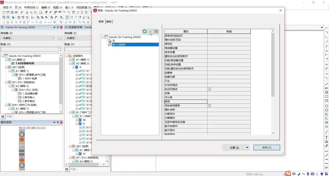Pin the 图形预览 panel
This screenshot has height=176, width=329.
[58, 122]
